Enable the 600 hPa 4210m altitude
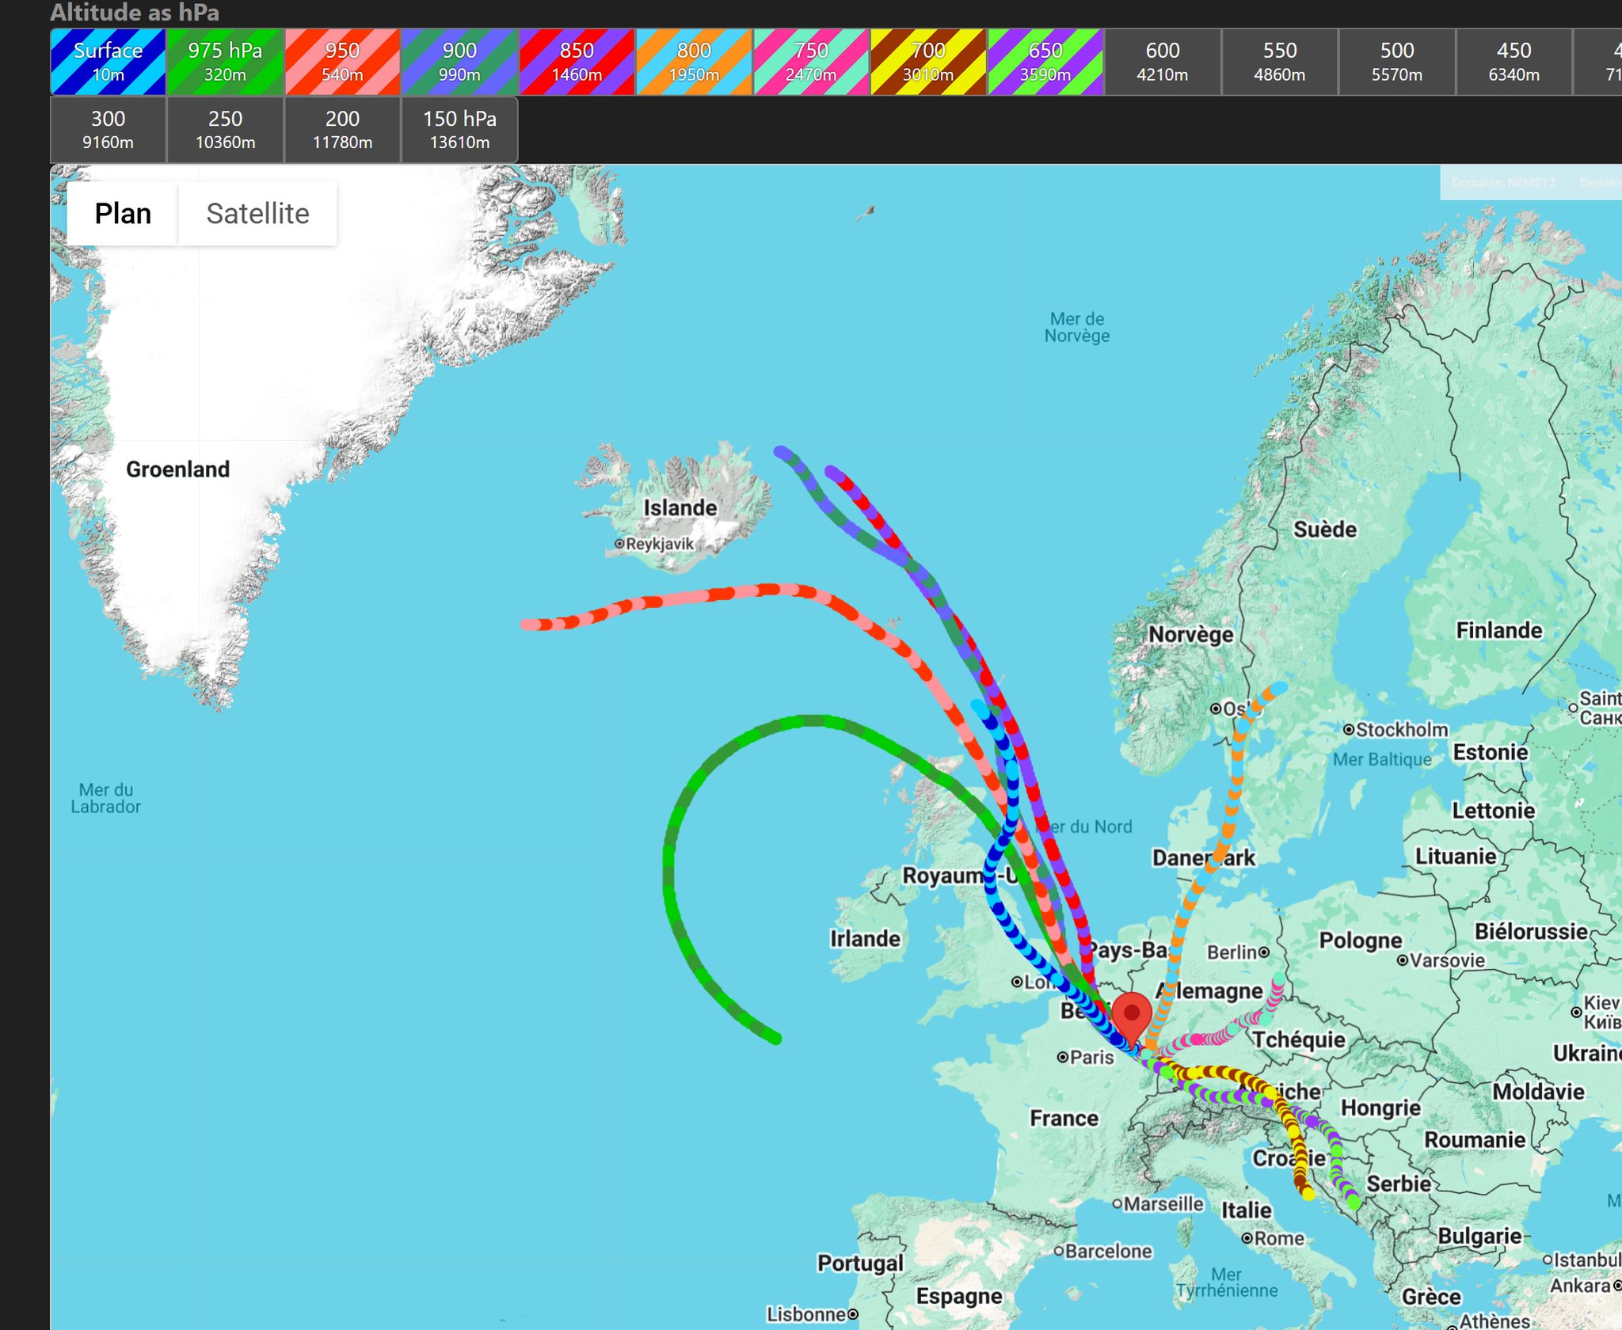 point(1163,62)
